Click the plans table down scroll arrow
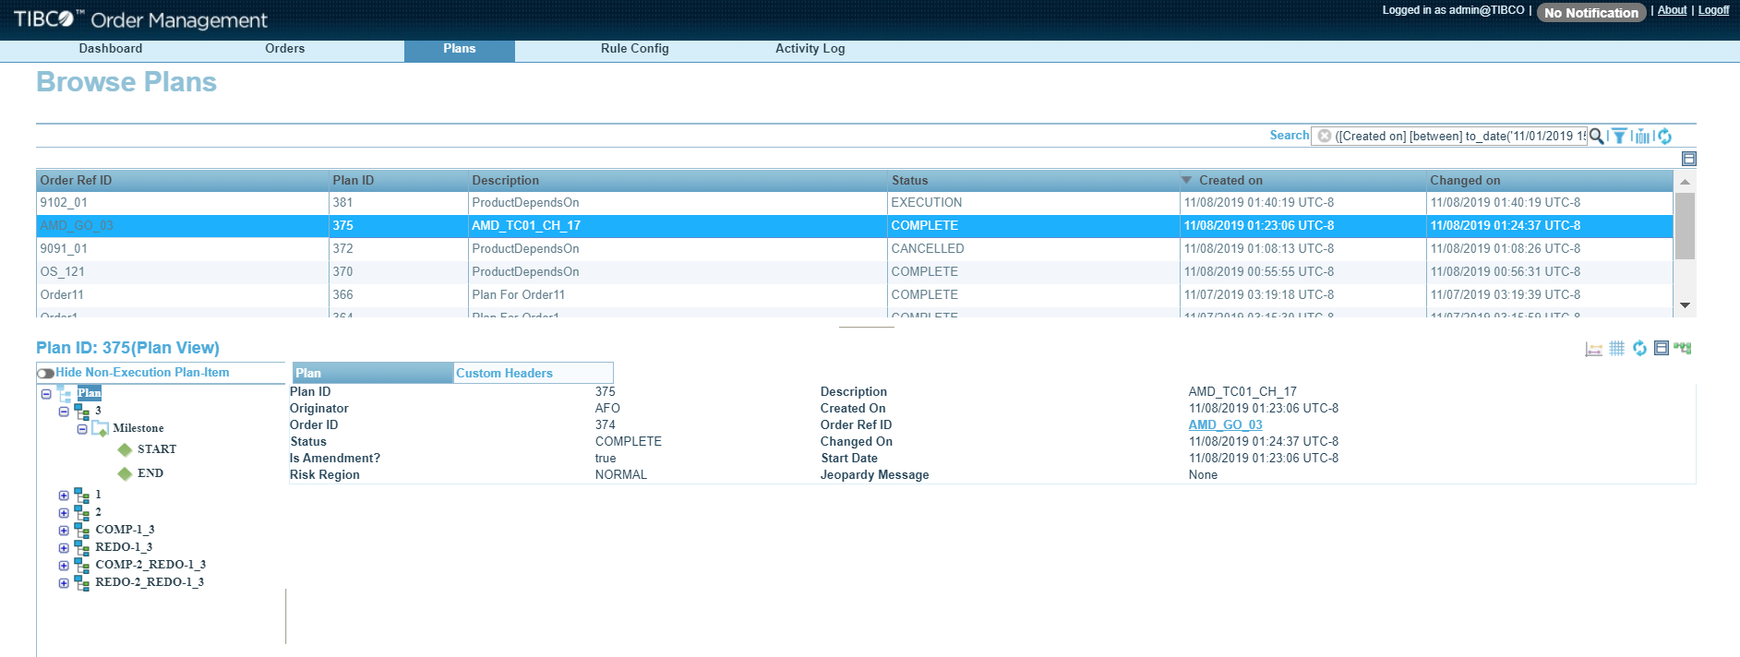Screen dimensions: 1740x657 pos(1685,305)
